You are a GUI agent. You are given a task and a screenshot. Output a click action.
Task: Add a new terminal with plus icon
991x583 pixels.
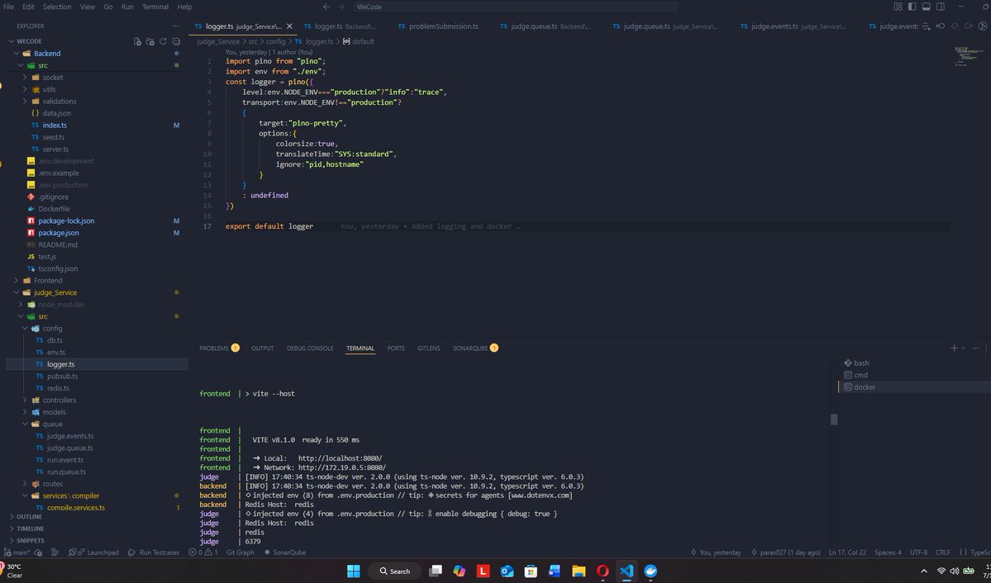[x=955, y=348]
